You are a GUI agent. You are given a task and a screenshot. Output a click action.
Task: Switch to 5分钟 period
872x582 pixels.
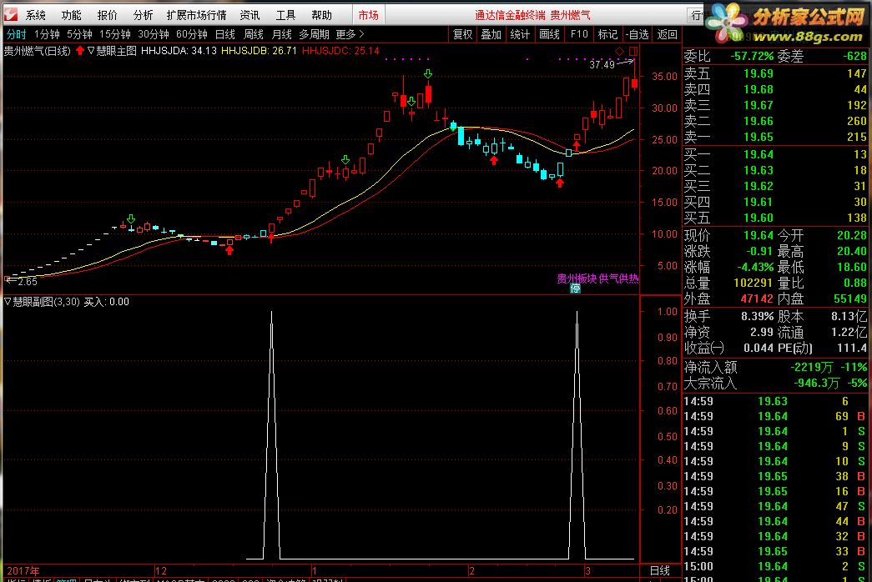79,34
